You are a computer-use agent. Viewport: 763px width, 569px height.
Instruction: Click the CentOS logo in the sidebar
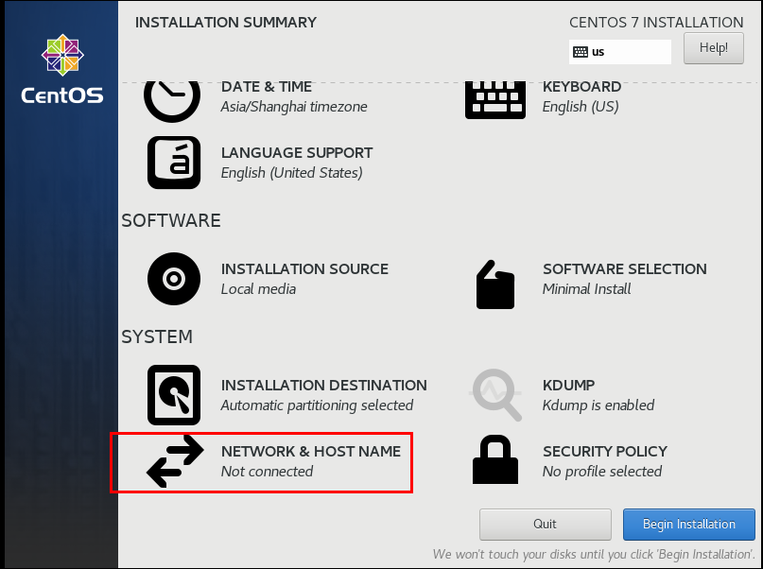click(62, 70)
